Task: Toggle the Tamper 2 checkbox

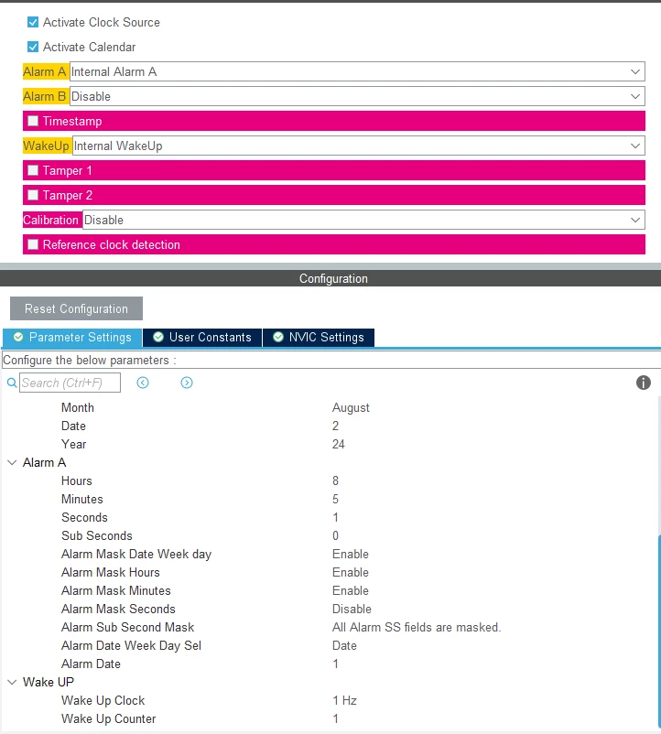Action: [x=33, y=195]
